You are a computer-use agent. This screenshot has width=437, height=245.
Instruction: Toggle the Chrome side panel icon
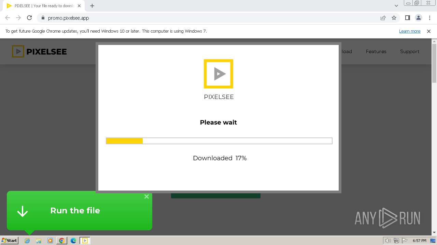pos(407,18)
